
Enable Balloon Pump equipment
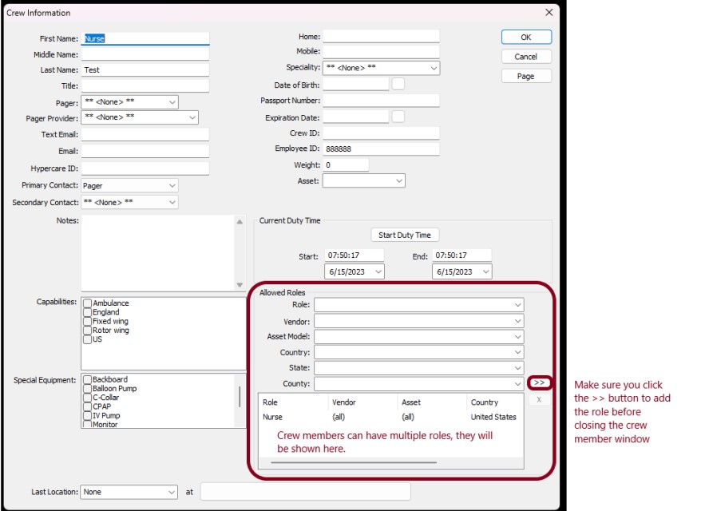tap(88, 389)
